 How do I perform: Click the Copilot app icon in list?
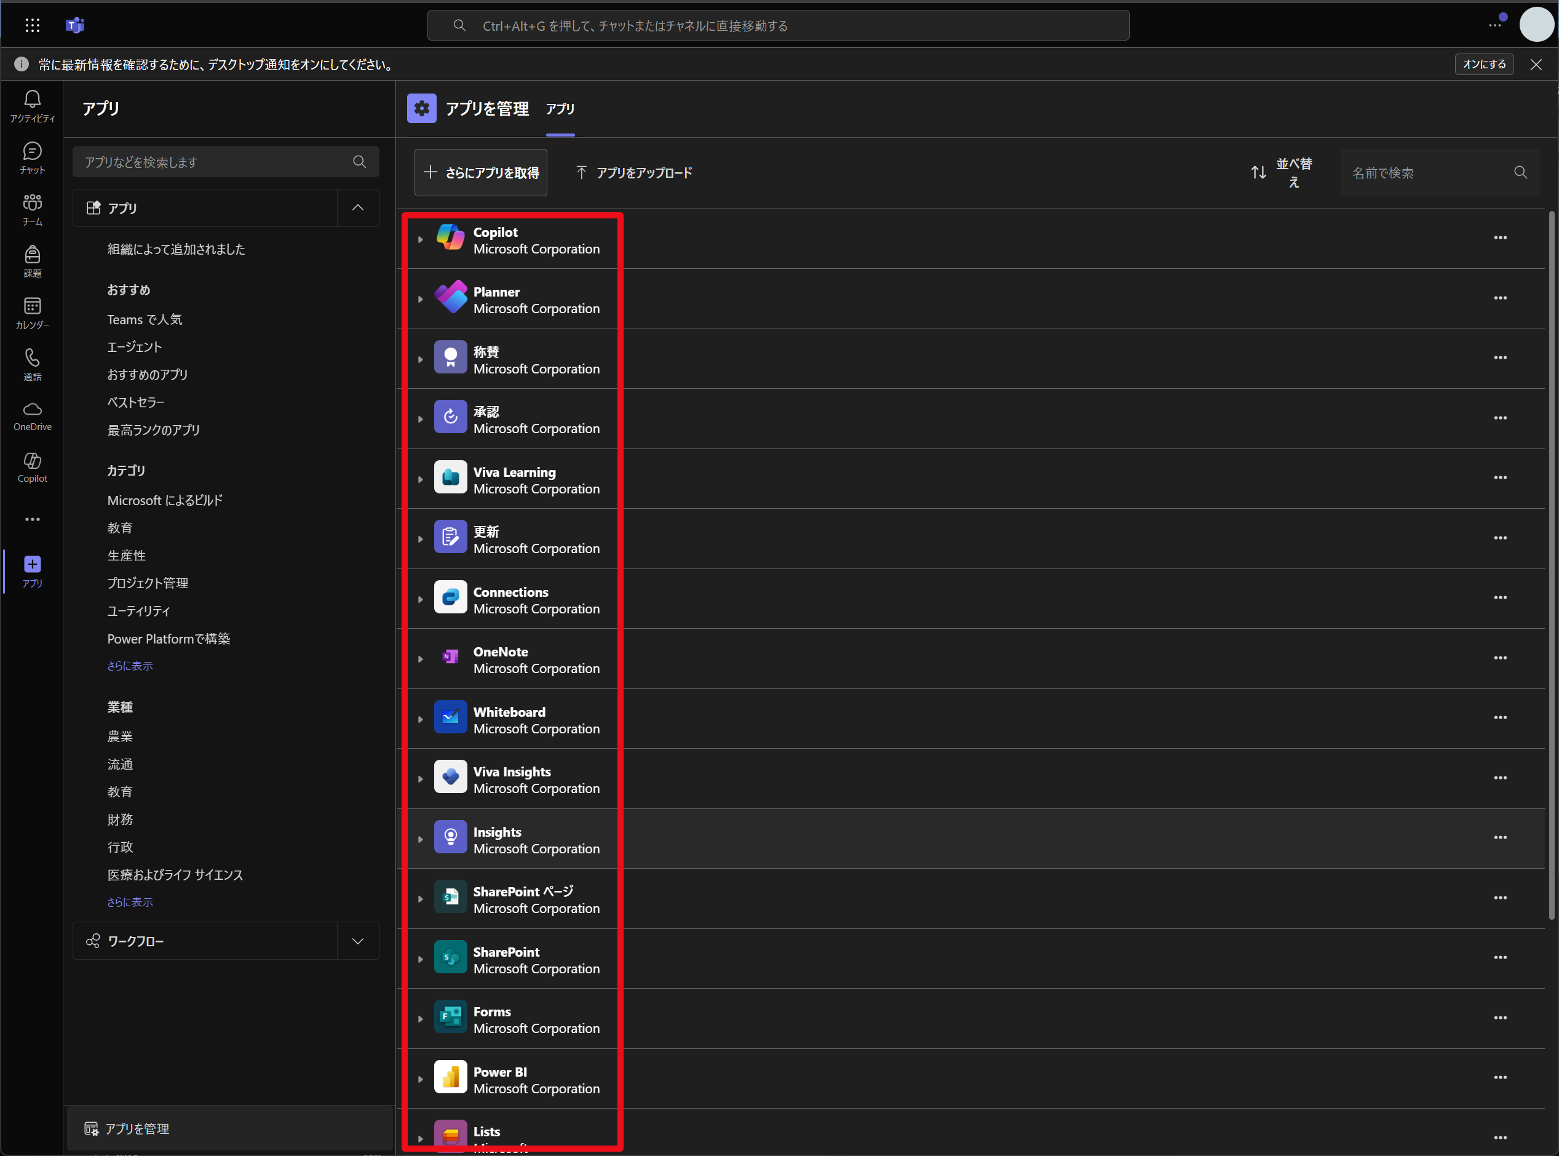coord(450,238)
